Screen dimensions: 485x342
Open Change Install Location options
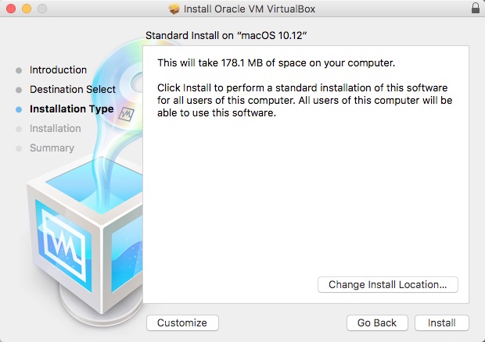click(x=387, y=285)
